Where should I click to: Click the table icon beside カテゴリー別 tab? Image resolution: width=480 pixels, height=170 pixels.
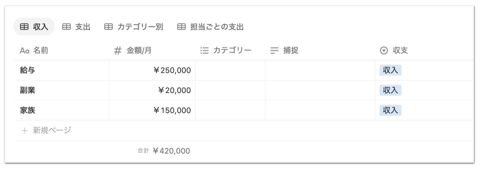point(108,27)
